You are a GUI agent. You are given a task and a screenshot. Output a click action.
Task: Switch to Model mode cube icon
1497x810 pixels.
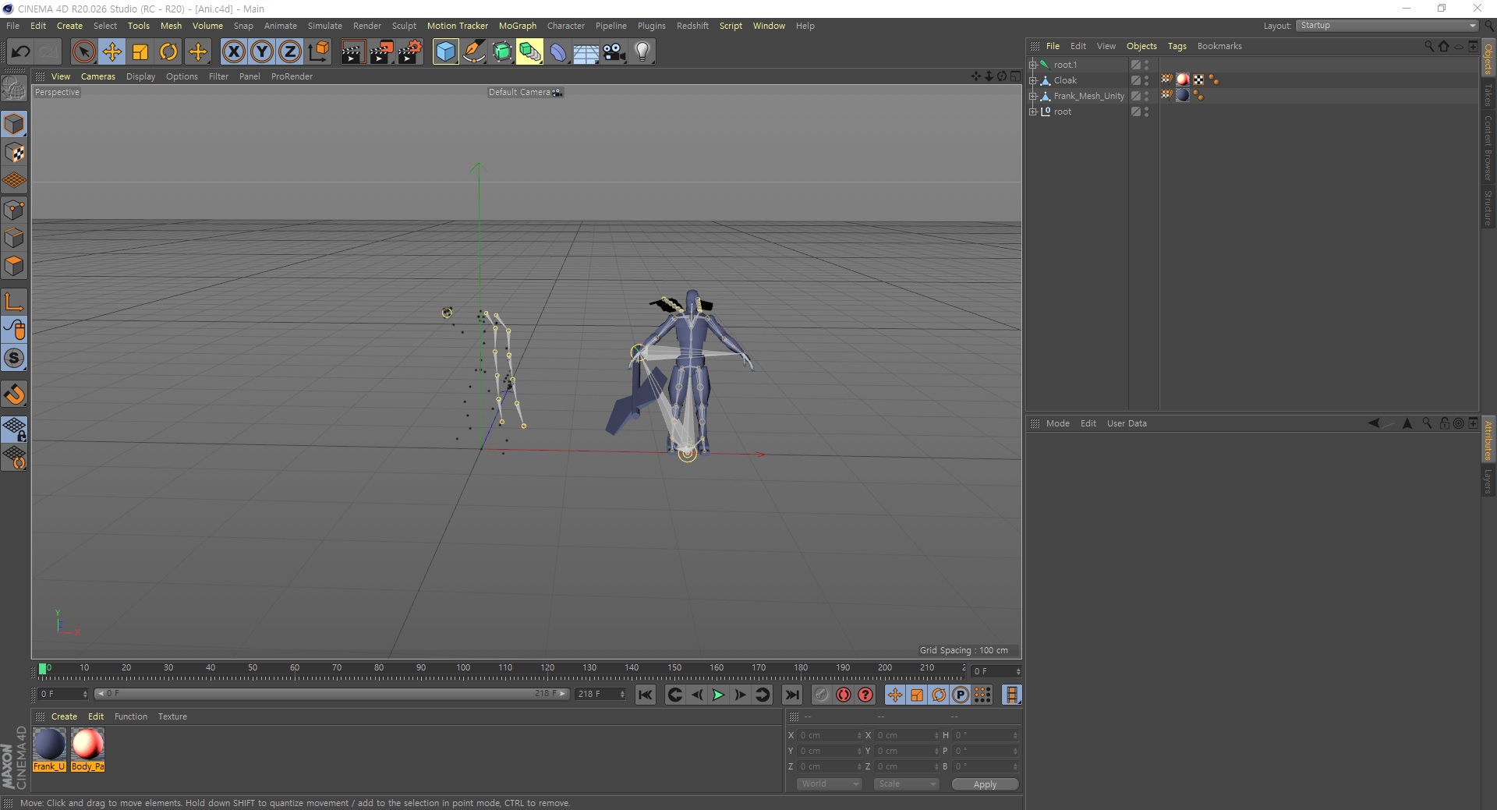click(14, 124)
